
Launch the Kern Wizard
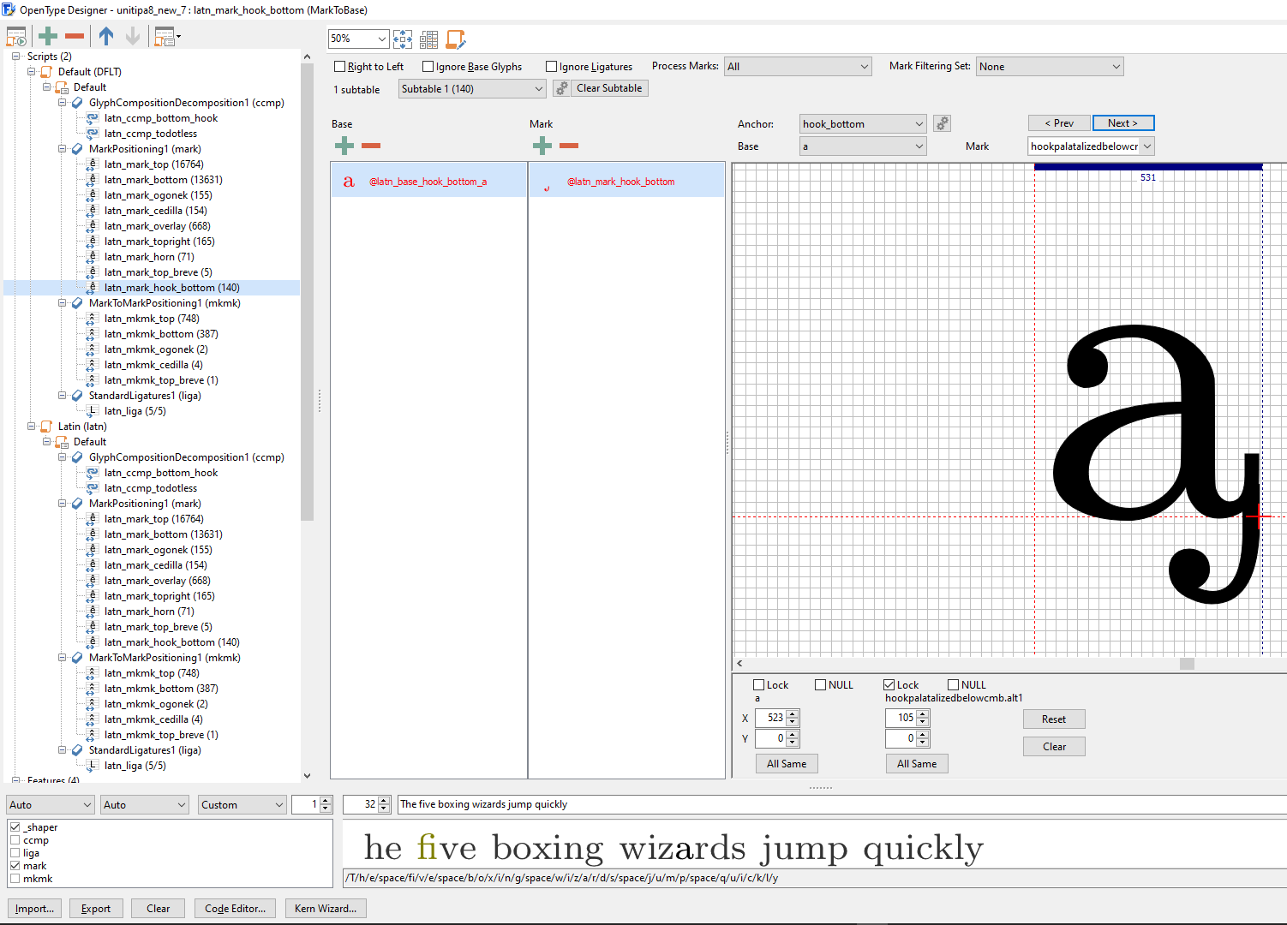(x=326, y=909)
